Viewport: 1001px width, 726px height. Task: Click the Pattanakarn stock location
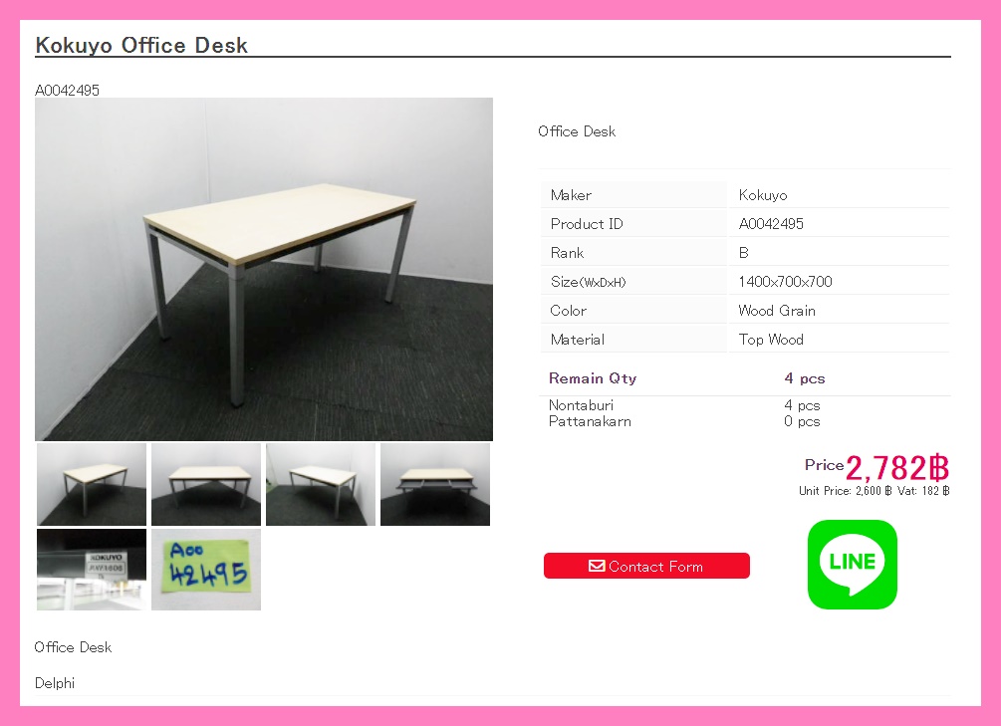[x=590, y=421]
